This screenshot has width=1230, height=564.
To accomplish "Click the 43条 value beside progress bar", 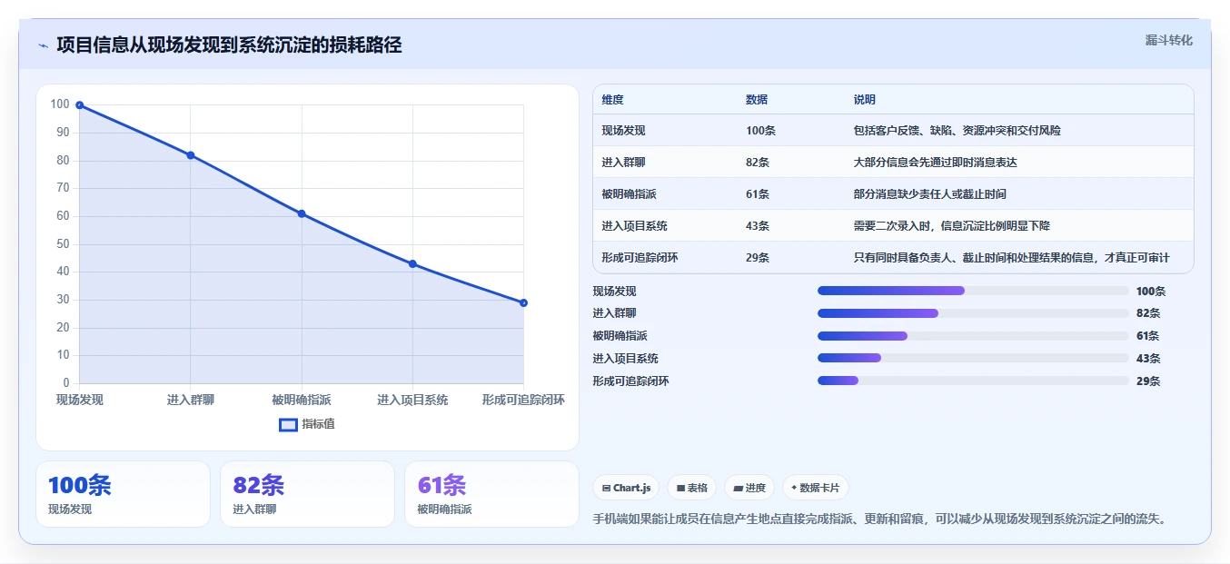I will click(1148, 359).
